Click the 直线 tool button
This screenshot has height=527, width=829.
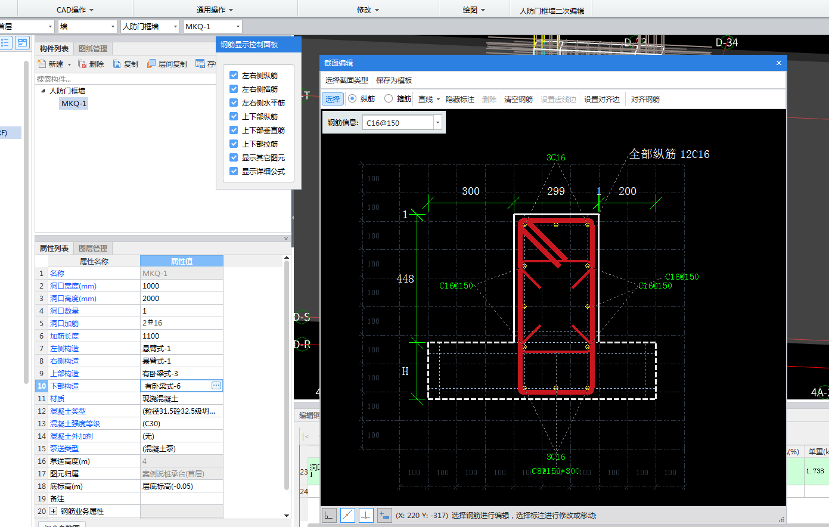point(426,100)
